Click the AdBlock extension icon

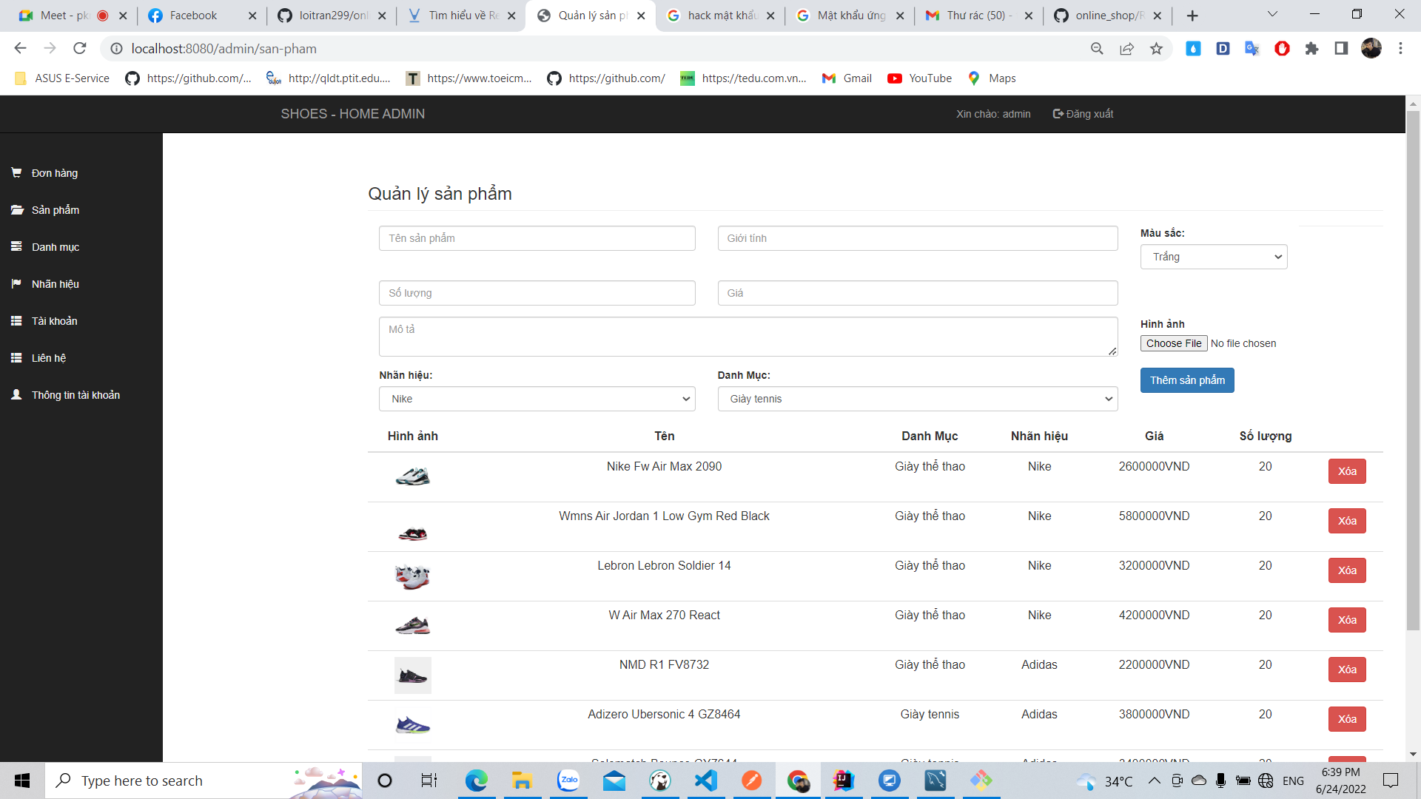1283,48
